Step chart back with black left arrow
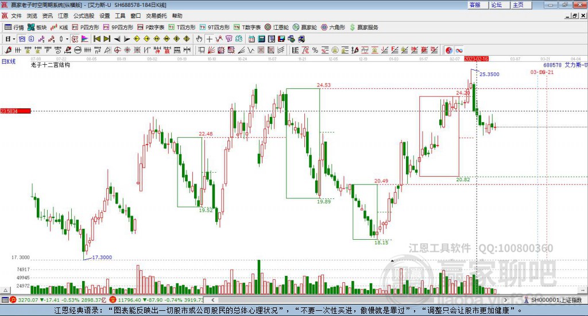The height and width of the screenshot is (316, 588). pyautogui.click(x=117, y=39)
